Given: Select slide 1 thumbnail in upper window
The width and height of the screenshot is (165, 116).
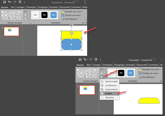Looking at the screenshot, I should (11, 32).
